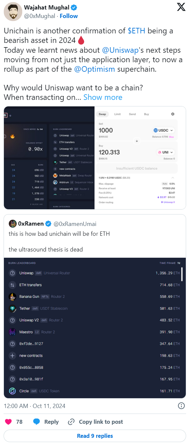Click the copy link chain icon
Screen dimensions: 191x446
point(71,422)
